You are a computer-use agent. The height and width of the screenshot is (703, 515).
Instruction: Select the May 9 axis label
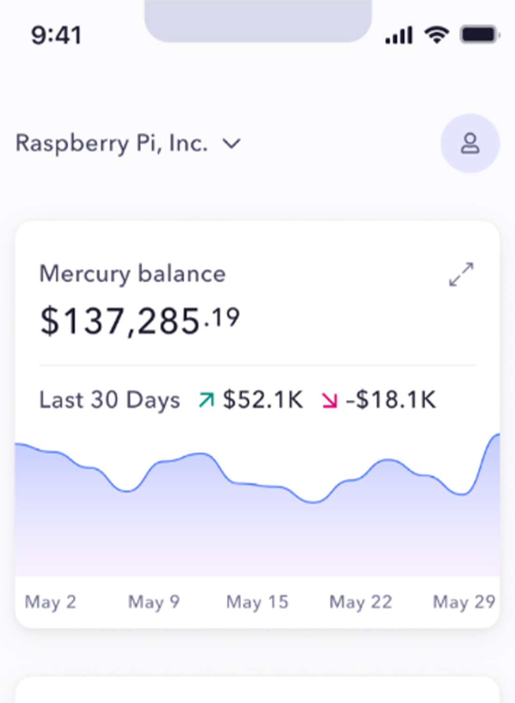tap(154, 602)
